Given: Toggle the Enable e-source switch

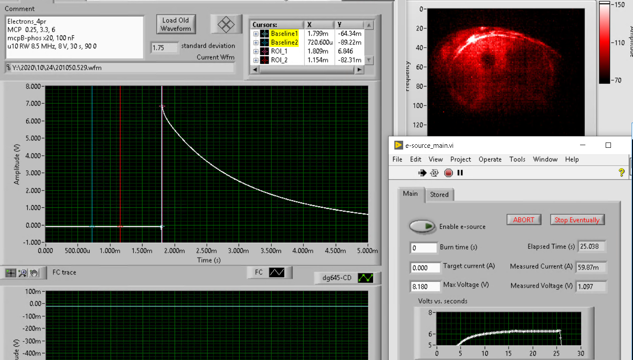Looking at the screenshot, I should [x=423, y=226].
